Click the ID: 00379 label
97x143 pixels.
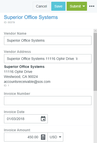[x=9, y=22]
